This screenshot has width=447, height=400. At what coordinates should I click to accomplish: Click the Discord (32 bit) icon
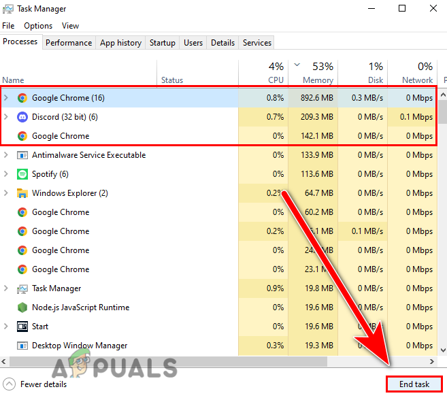click(22, 117)
